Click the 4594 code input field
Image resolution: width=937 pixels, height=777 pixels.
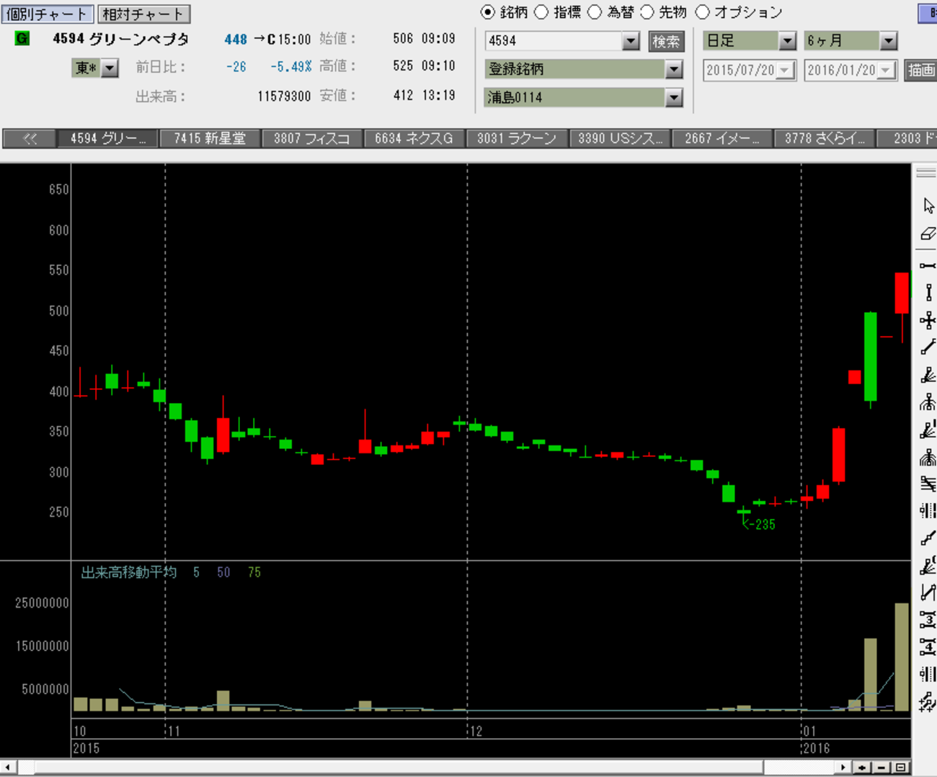point(554,41)
